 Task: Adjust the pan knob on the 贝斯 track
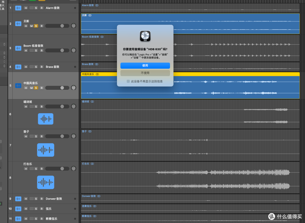73,26
